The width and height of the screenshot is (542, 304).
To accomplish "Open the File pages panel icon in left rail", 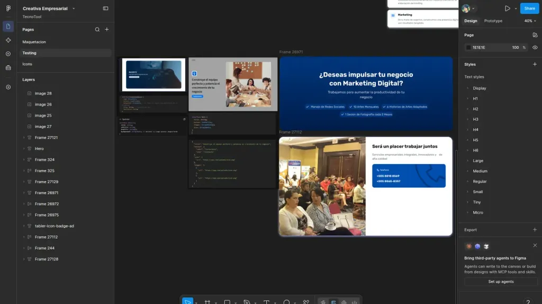I will click(8, 26).
